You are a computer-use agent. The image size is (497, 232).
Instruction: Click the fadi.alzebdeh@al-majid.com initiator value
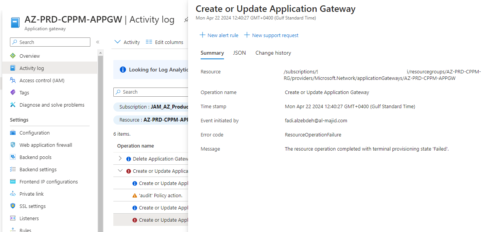pyautogui.click(x=316, y=120)
